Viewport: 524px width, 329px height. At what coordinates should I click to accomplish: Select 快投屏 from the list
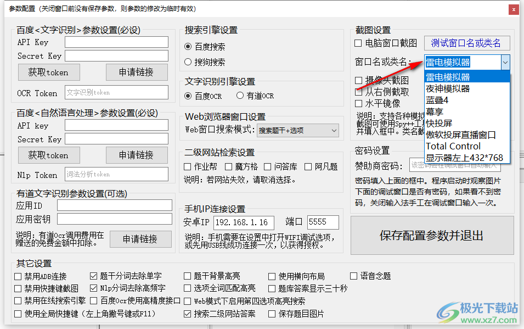pos(467,123)
